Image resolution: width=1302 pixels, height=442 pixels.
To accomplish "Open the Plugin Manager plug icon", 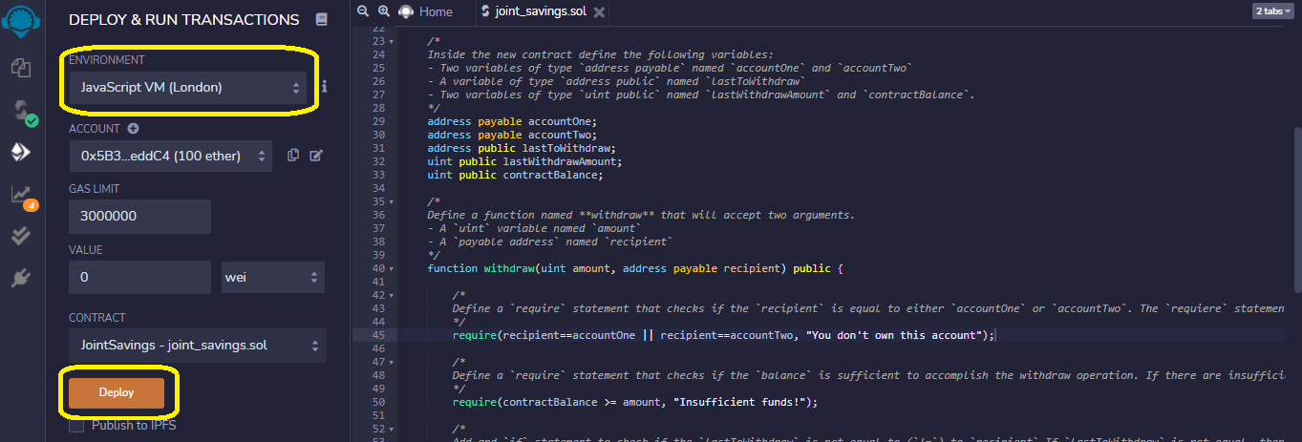I will [x=21, y=278].
